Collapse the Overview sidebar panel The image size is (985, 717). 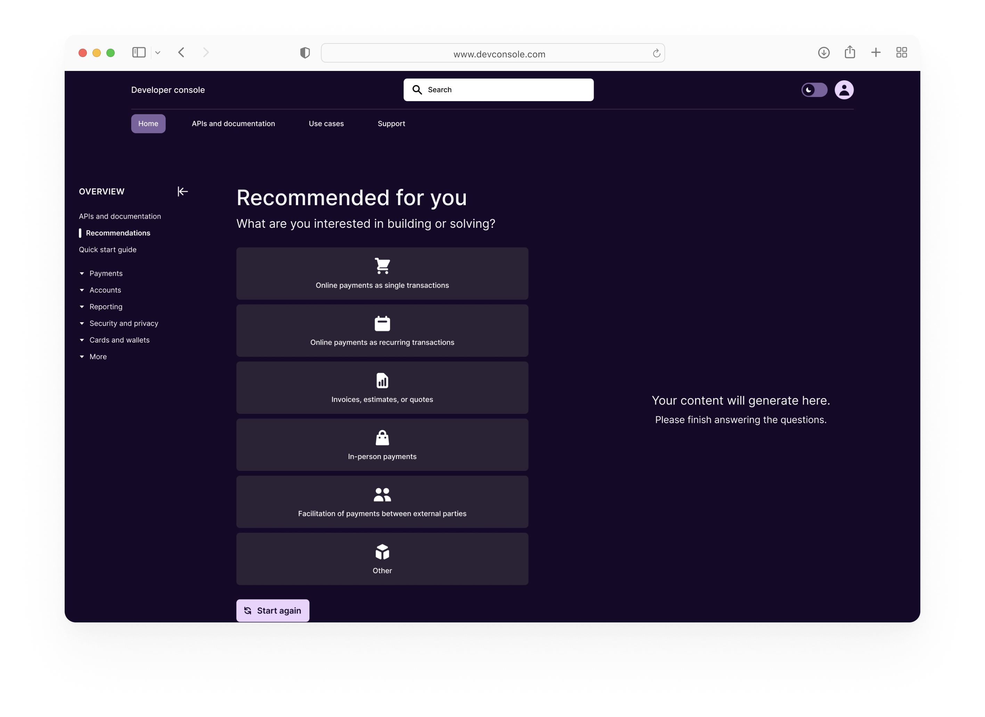click(x=182, y=191)
